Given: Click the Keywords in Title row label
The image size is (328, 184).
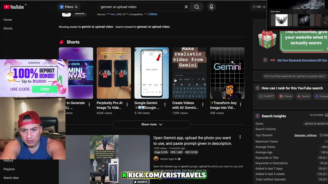Looking at the screenshot, I should (x=267, y=158).
